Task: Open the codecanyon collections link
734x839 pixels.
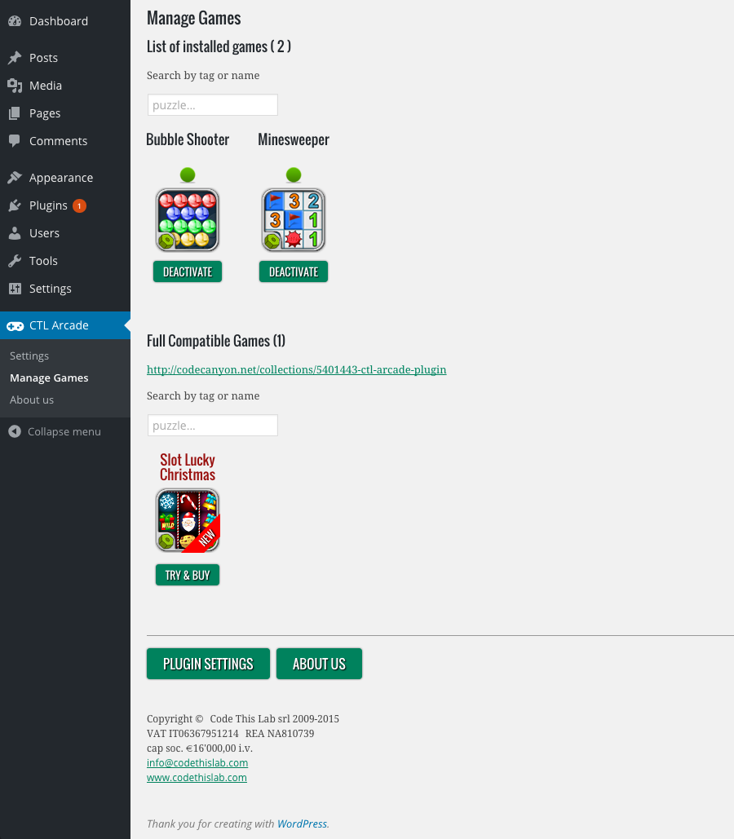Action: pos(297,369)
